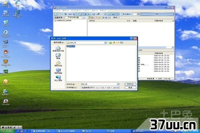The image size is (200, 133).
Task: Select 我最近的文档 in the dialog places bar
Action: [x=58, y=49]
